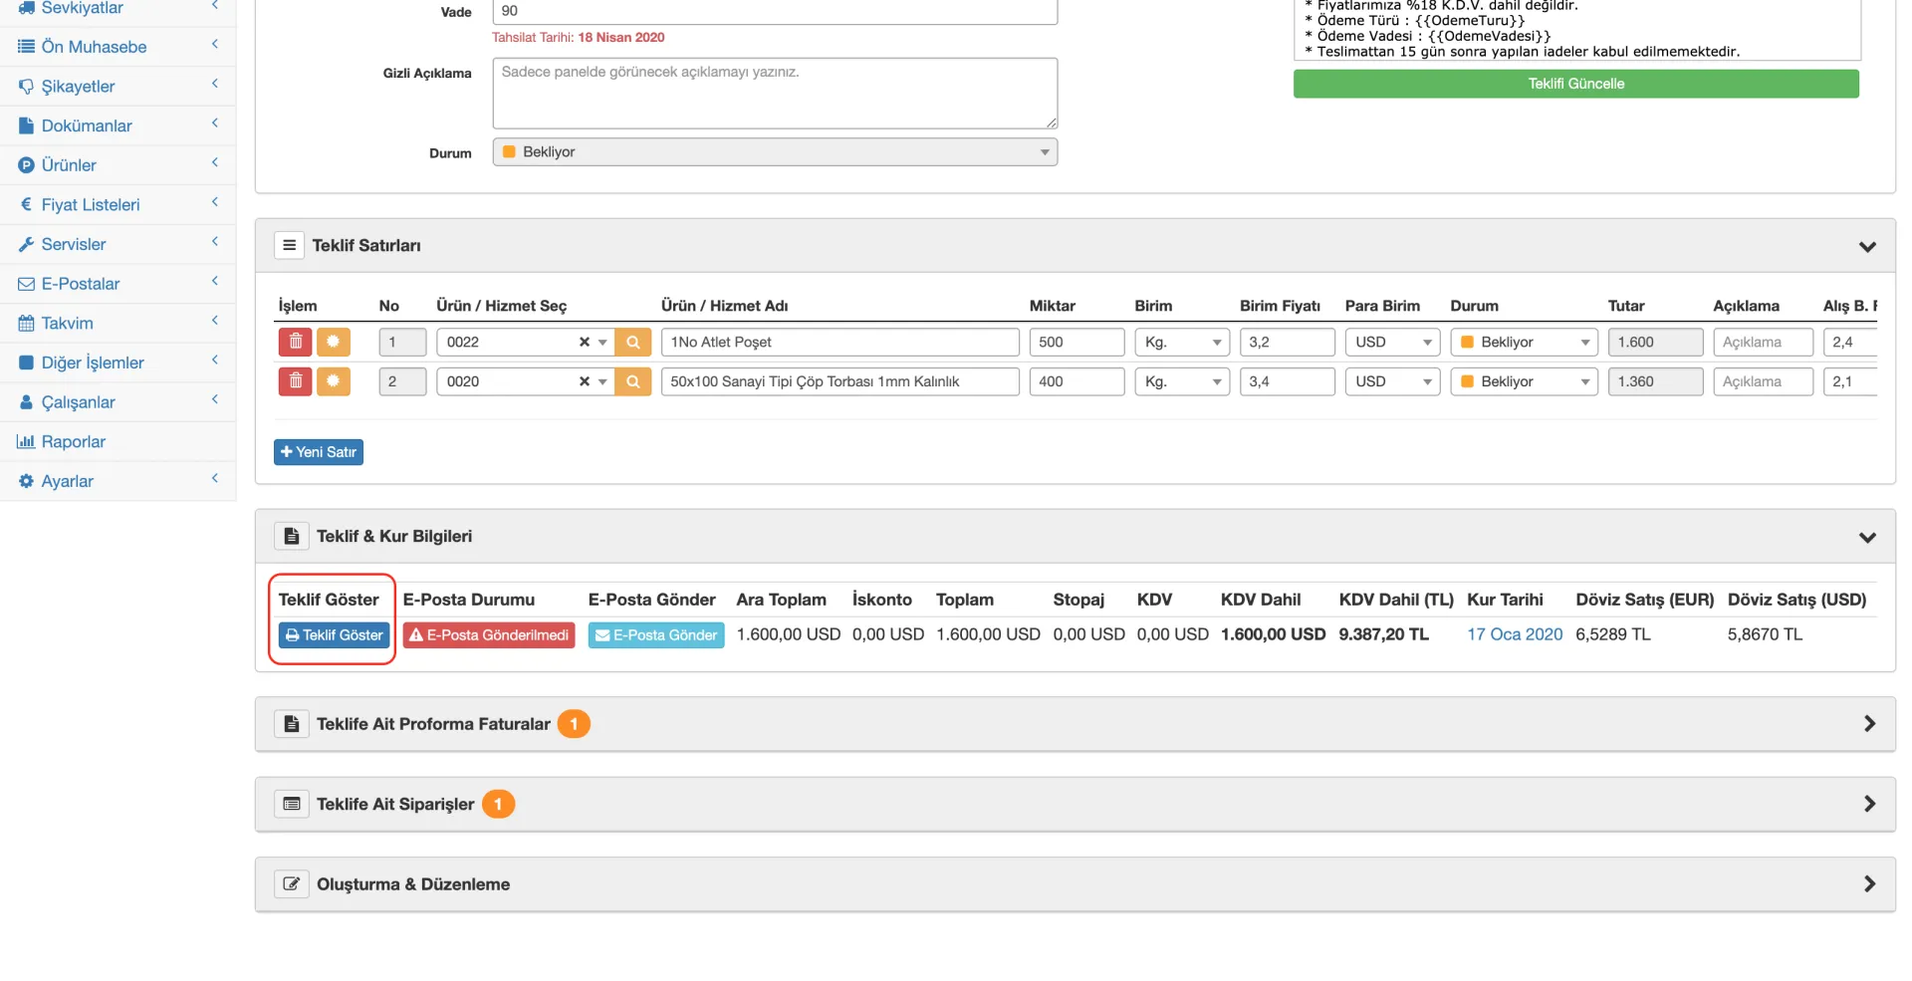Click Gizli Açıklama text area
The image size is (1912, 981).
tap(775, 94)
